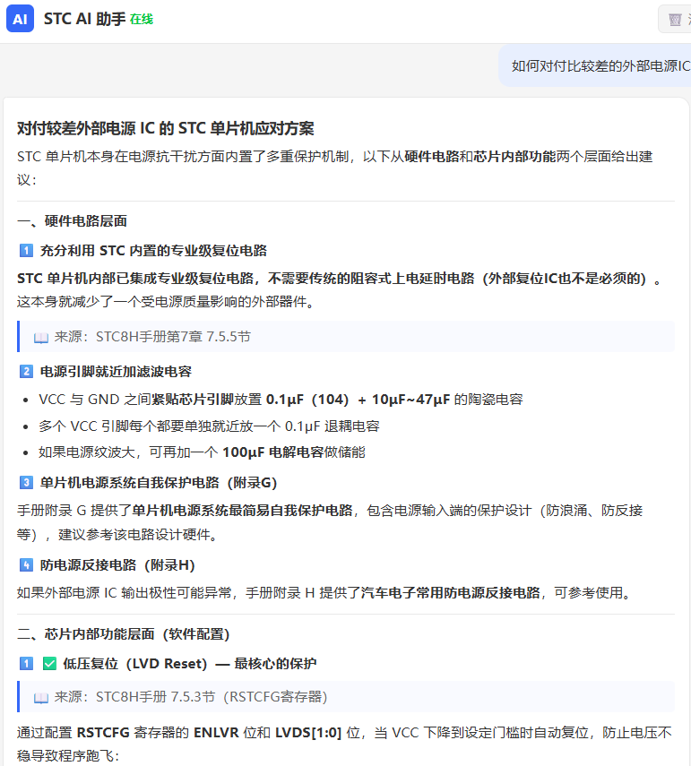
Task: Click the blue AI logo icon
Action: (20, 19)
